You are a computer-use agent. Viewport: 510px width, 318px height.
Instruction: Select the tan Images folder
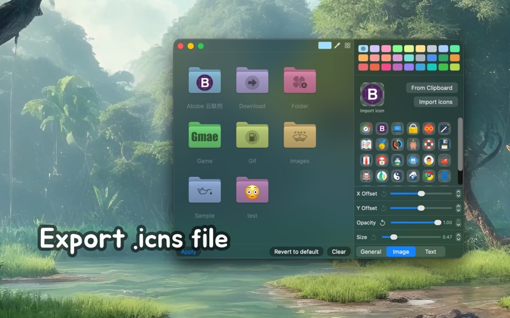pos(300,135)
